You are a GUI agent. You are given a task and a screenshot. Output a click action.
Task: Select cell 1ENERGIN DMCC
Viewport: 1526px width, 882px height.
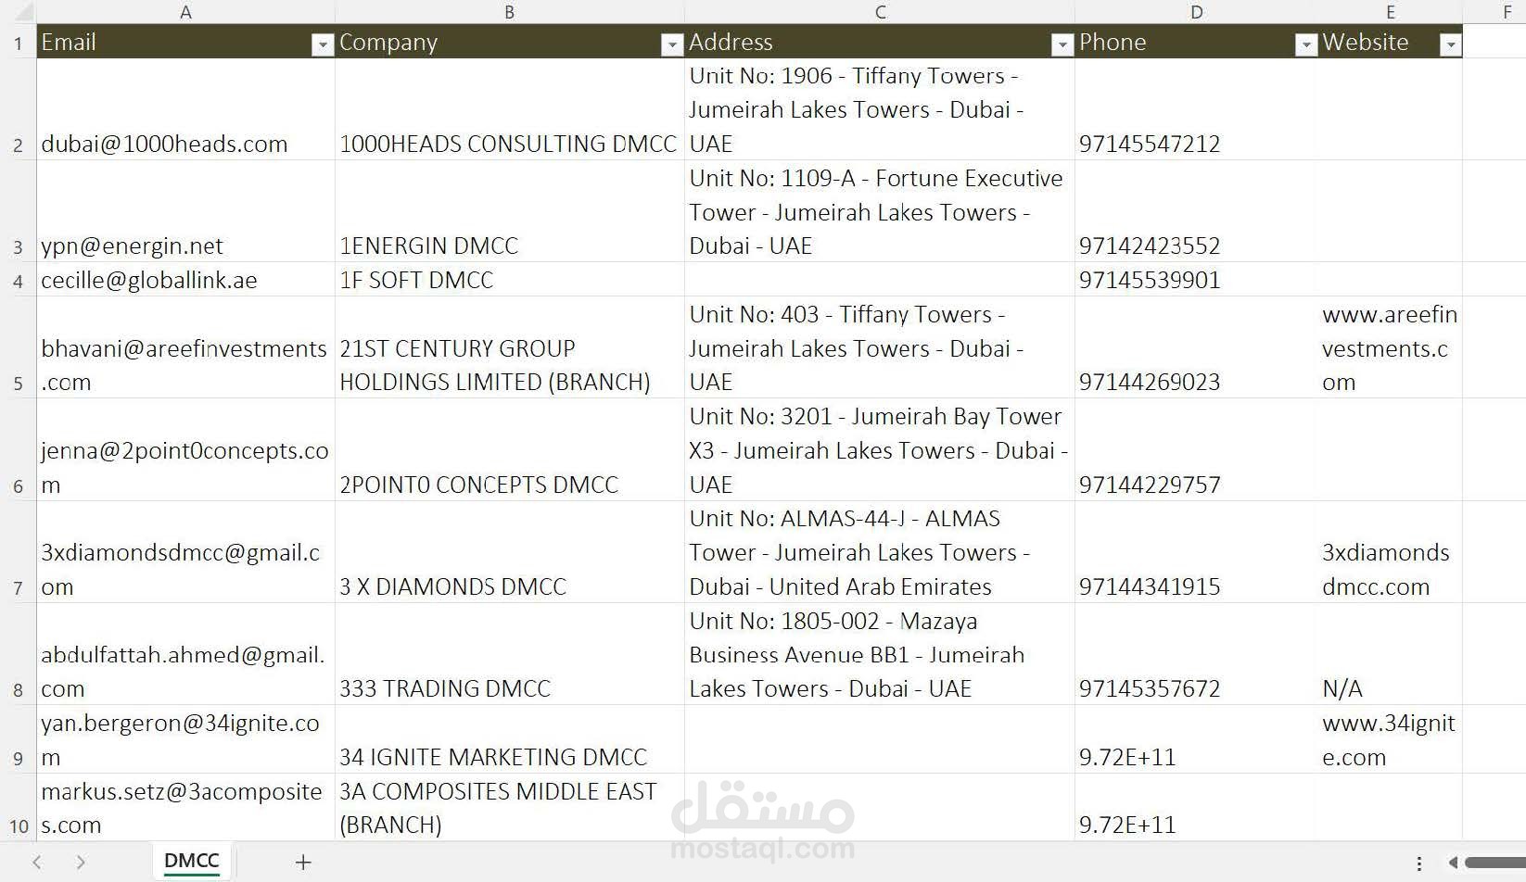(x=509, y=211)
